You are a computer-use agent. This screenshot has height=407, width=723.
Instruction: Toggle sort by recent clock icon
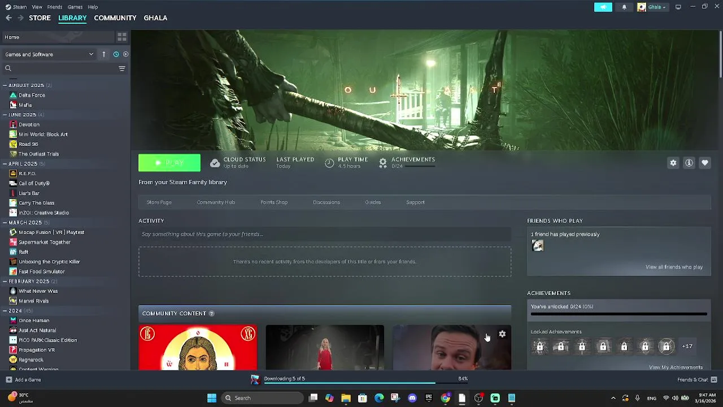click(x=116, y=54)
